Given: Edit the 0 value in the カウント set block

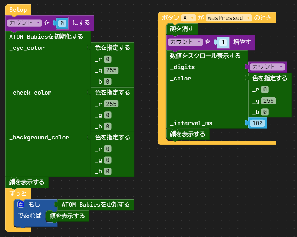Looking at the screenshot, I should 62,23.
